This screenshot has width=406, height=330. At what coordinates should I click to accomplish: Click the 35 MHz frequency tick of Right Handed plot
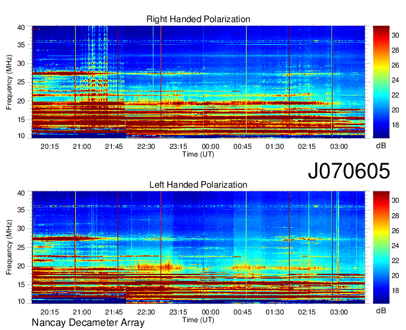21,45
